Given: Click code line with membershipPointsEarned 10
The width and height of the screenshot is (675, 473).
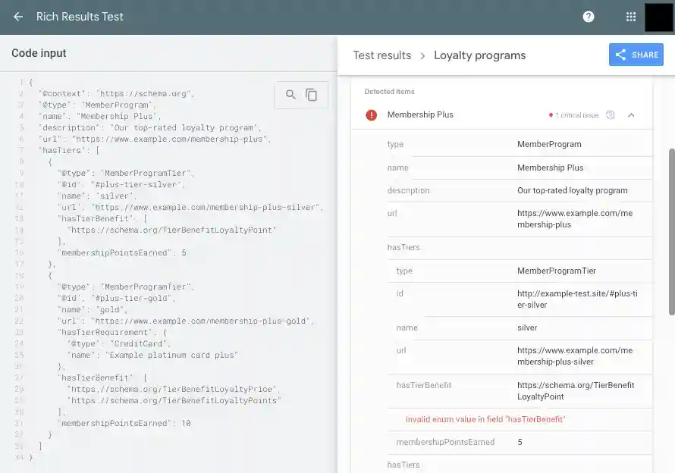Looking at the screenshot, I should [x=125, y=423].
